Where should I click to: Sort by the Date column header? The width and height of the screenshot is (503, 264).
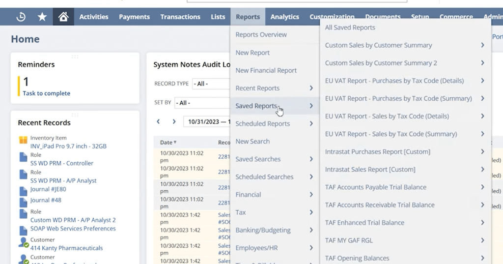pos(168,142)
